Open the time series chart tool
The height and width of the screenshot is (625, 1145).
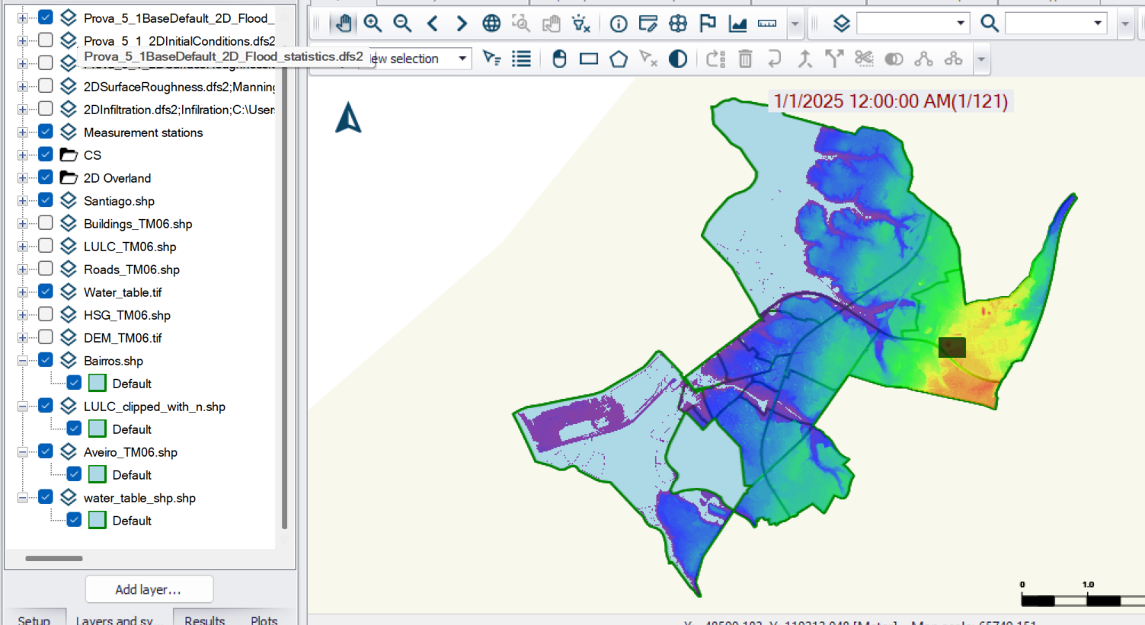(x=737, y=24)
